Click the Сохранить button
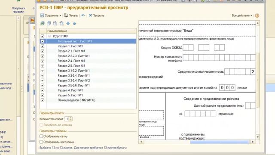275x155 pixels. tap(51, 15)
